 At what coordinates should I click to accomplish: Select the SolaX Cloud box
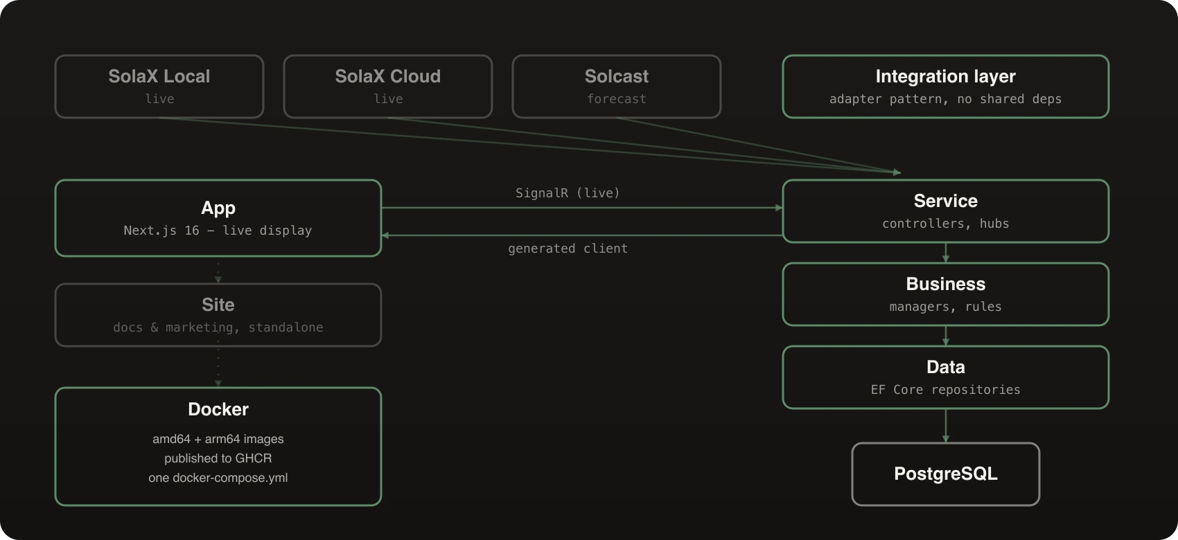388,87
